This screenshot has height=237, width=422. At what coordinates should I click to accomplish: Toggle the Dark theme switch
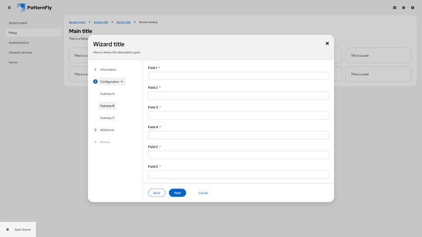coord(9,230)
